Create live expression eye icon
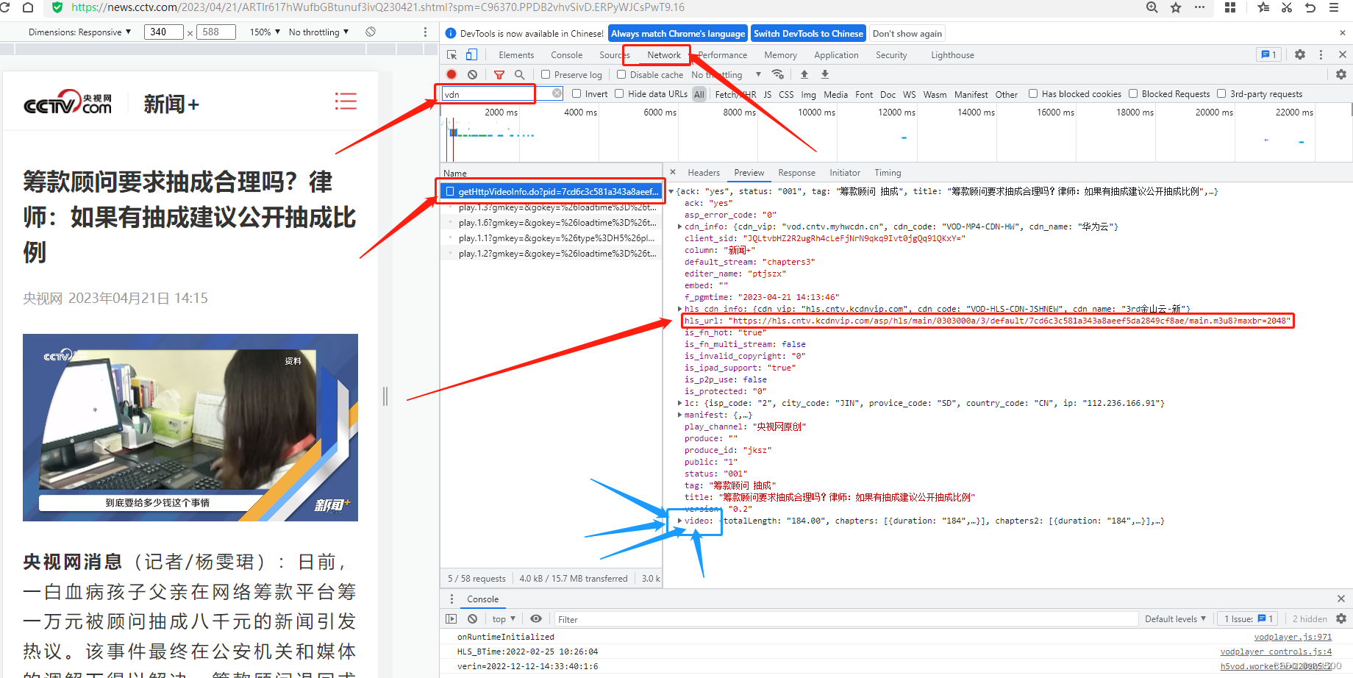Screen dimensions: 1353x678 coord(536,618)
